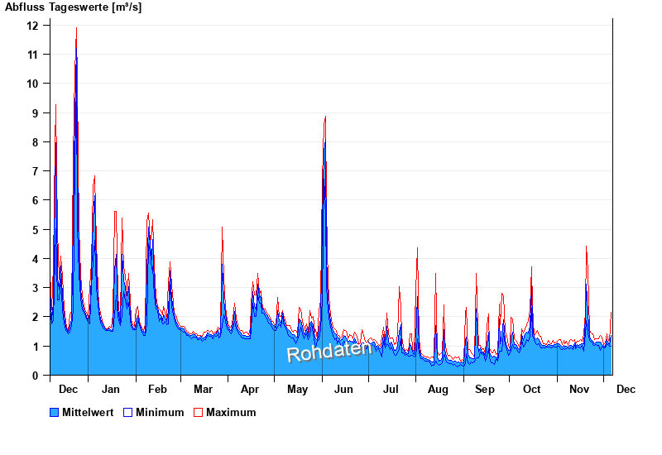Select the Nov month axis label

click(x=579, y=389)
